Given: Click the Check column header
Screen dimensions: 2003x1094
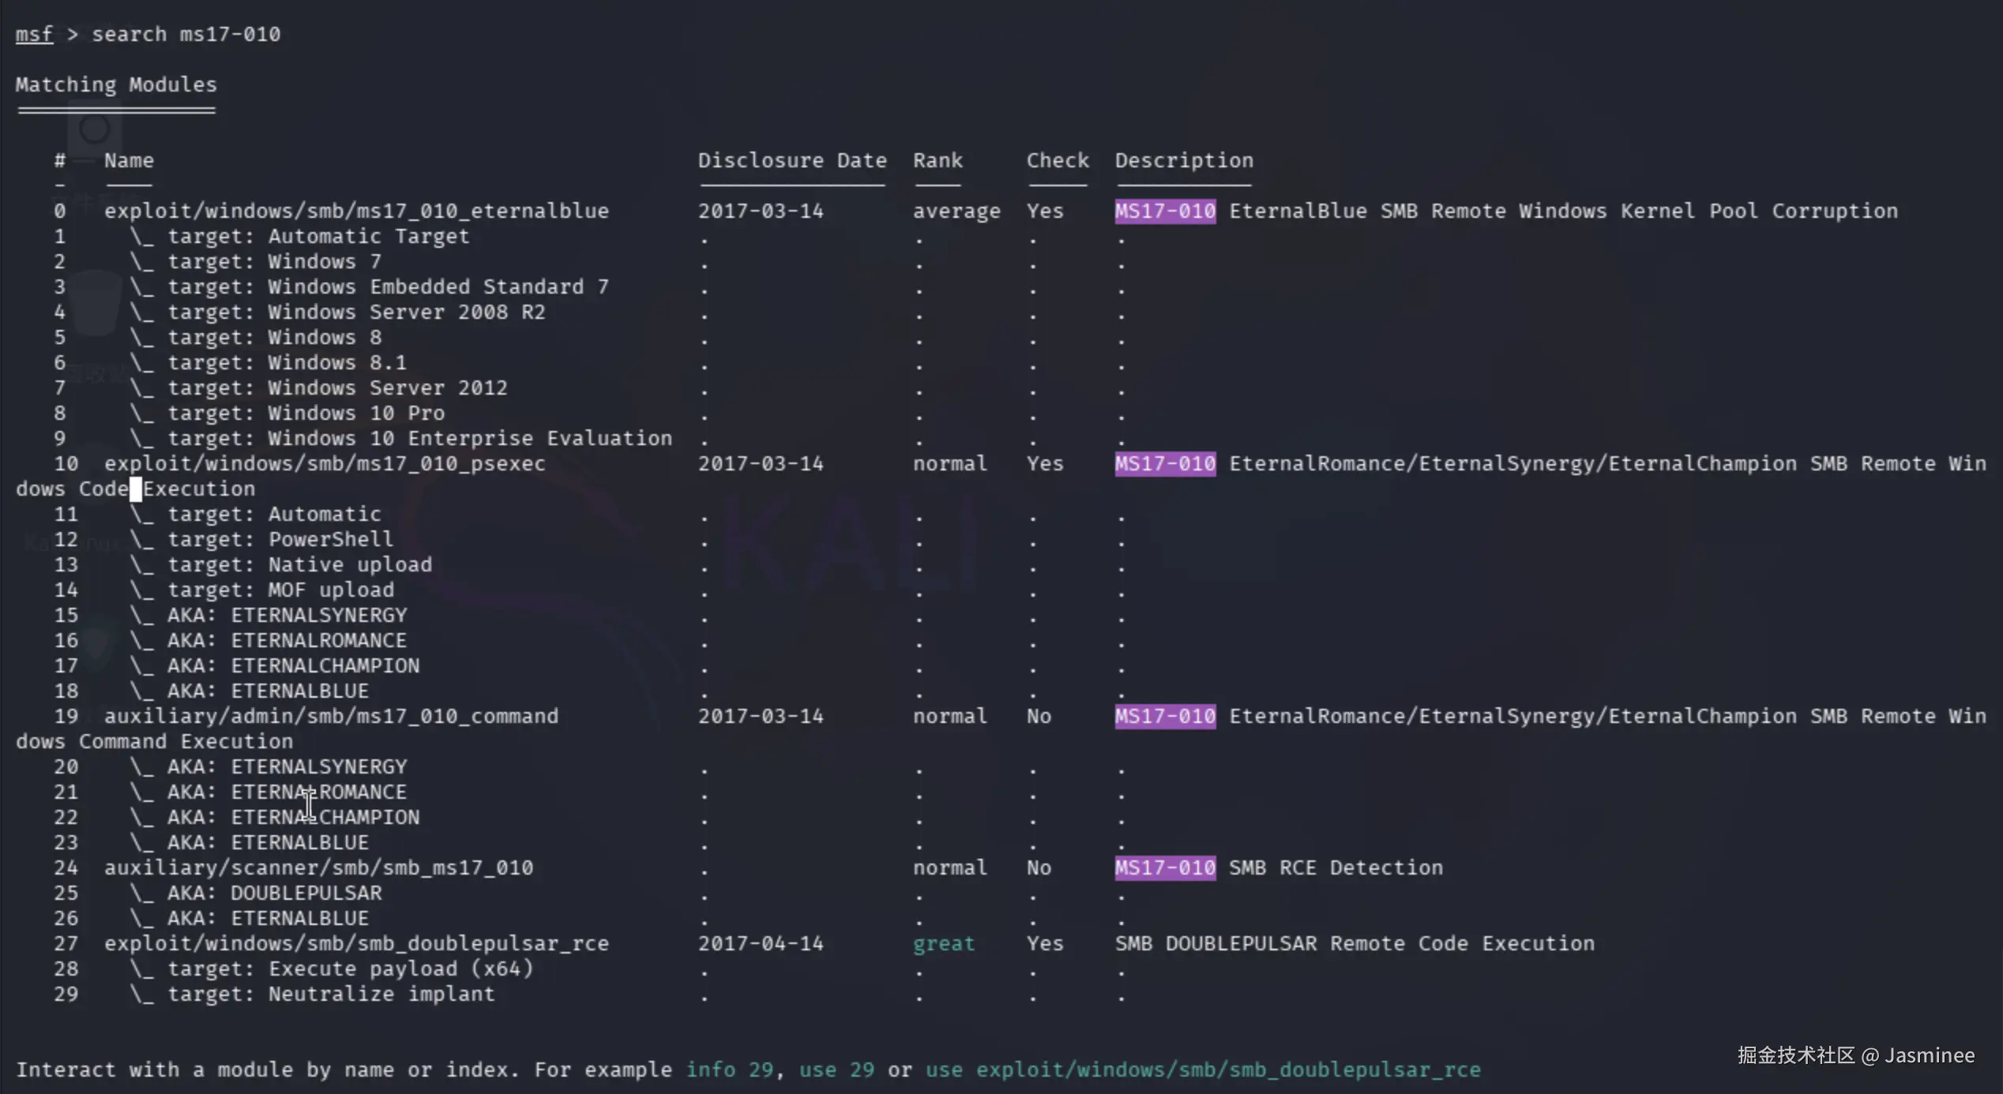Looking at the screenshot, I should [1057, 160].
